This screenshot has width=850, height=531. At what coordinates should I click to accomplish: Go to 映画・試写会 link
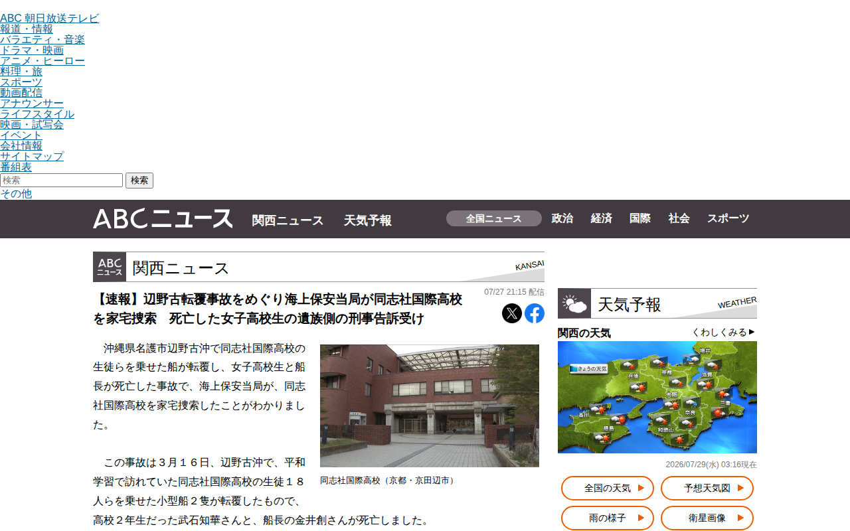click(32, 124)
